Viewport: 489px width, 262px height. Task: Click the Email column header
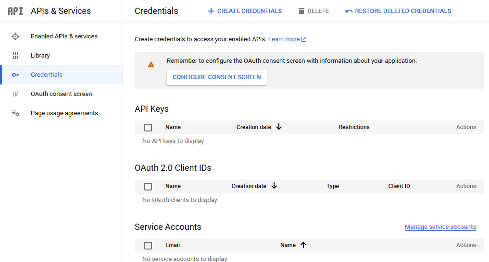(173, 245)
